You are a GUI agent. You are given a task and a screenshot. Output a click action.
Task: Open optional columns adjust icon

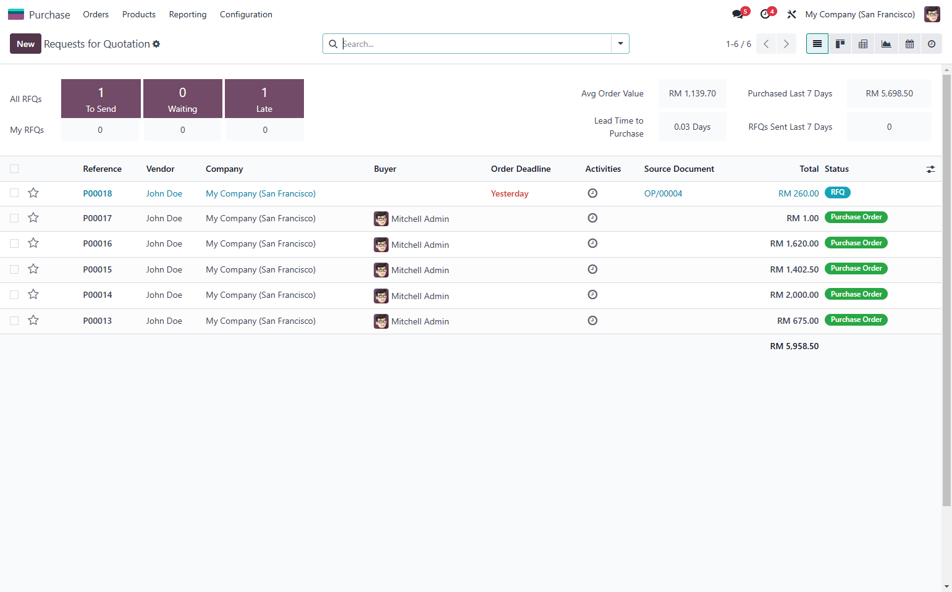(930, 169)
